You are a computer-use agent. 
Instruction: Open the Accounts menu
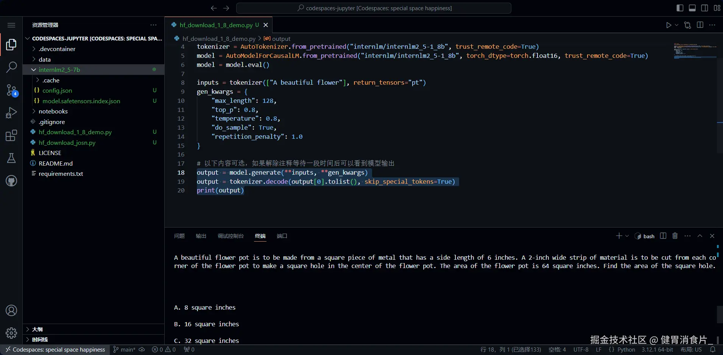[x=11, y=310]
